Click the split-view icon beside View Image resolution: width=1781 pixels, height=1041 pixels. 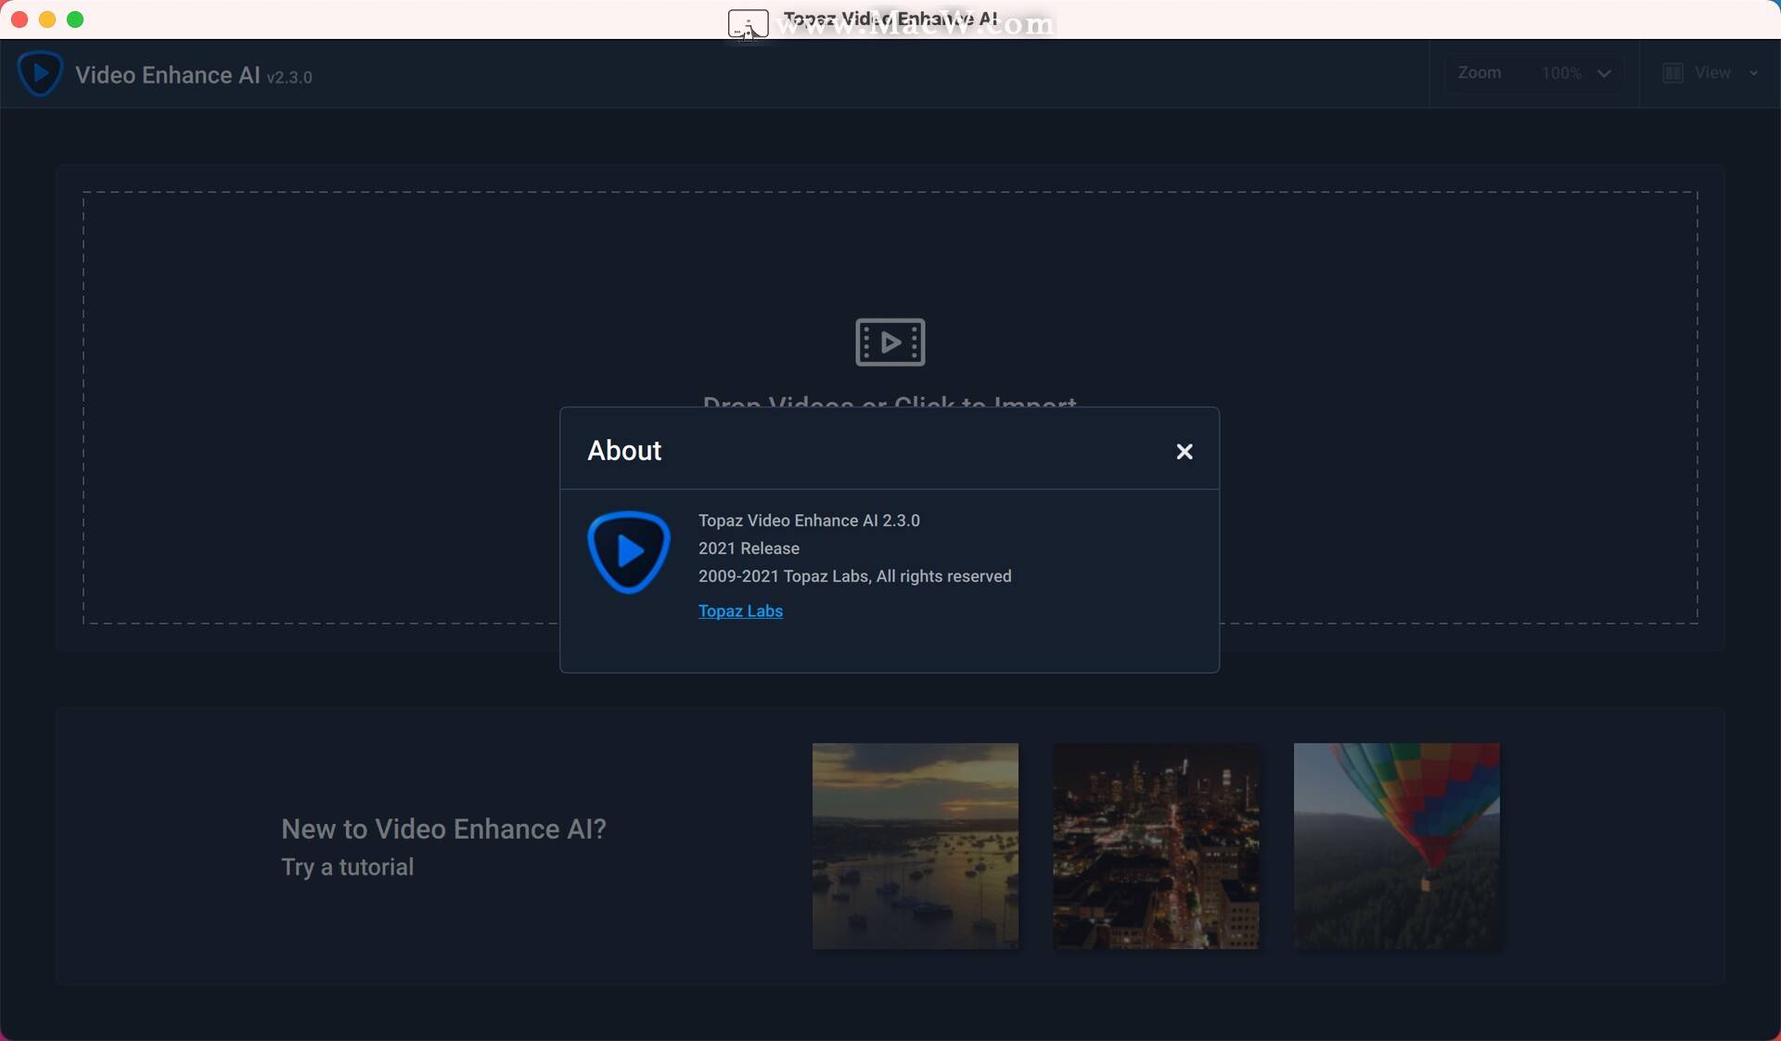tap(1672, 73)
